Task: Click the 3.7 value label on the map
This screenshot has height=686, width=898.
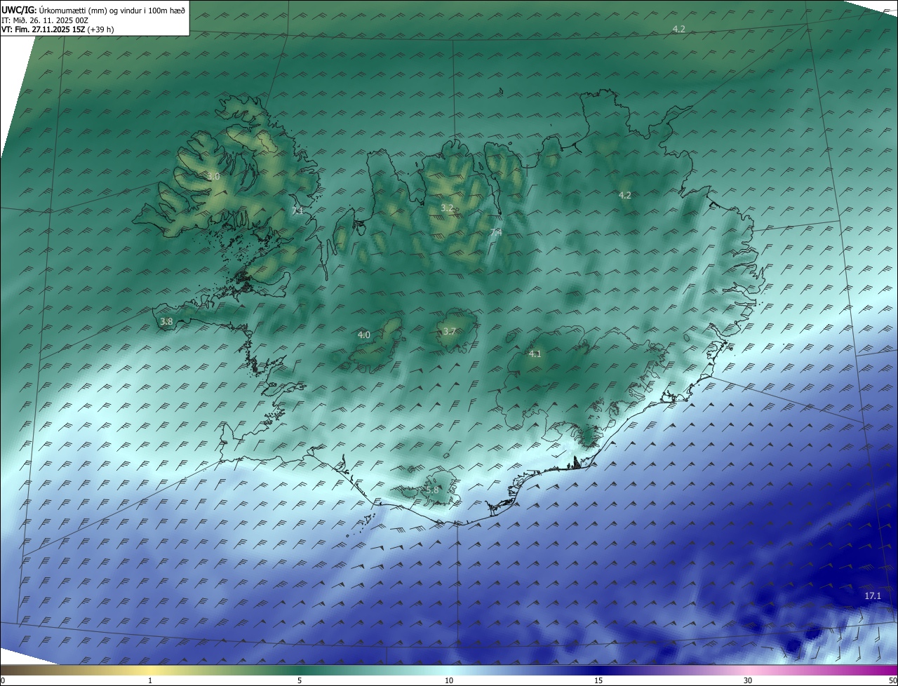Action: pyautogui.click(x=450, y=332)
